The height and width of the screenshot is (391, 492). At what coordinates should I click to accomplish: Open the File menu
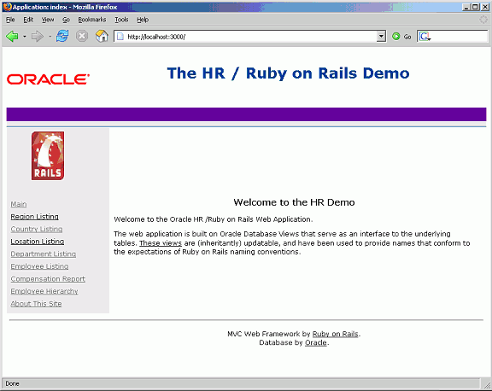10,20
